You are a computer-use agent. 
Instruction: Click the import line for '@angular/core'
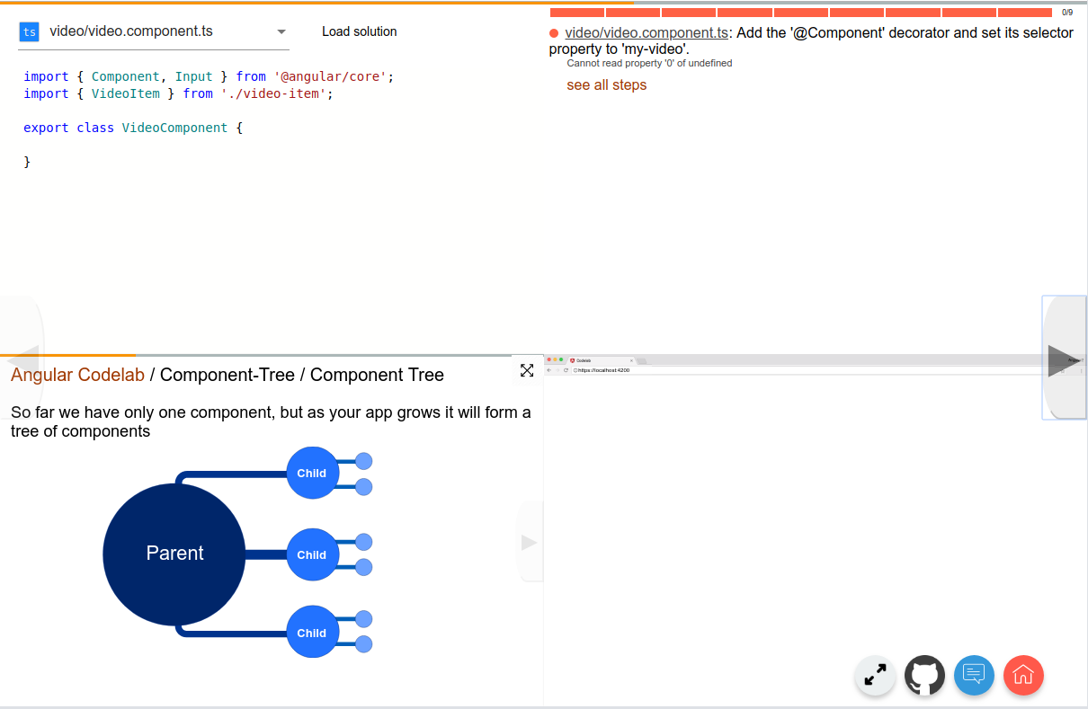tap(209, 76)
